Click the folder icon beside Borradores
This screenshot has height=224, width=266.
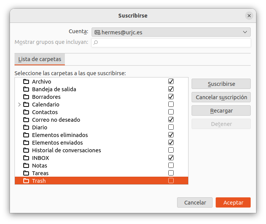[x=26, y=97]
